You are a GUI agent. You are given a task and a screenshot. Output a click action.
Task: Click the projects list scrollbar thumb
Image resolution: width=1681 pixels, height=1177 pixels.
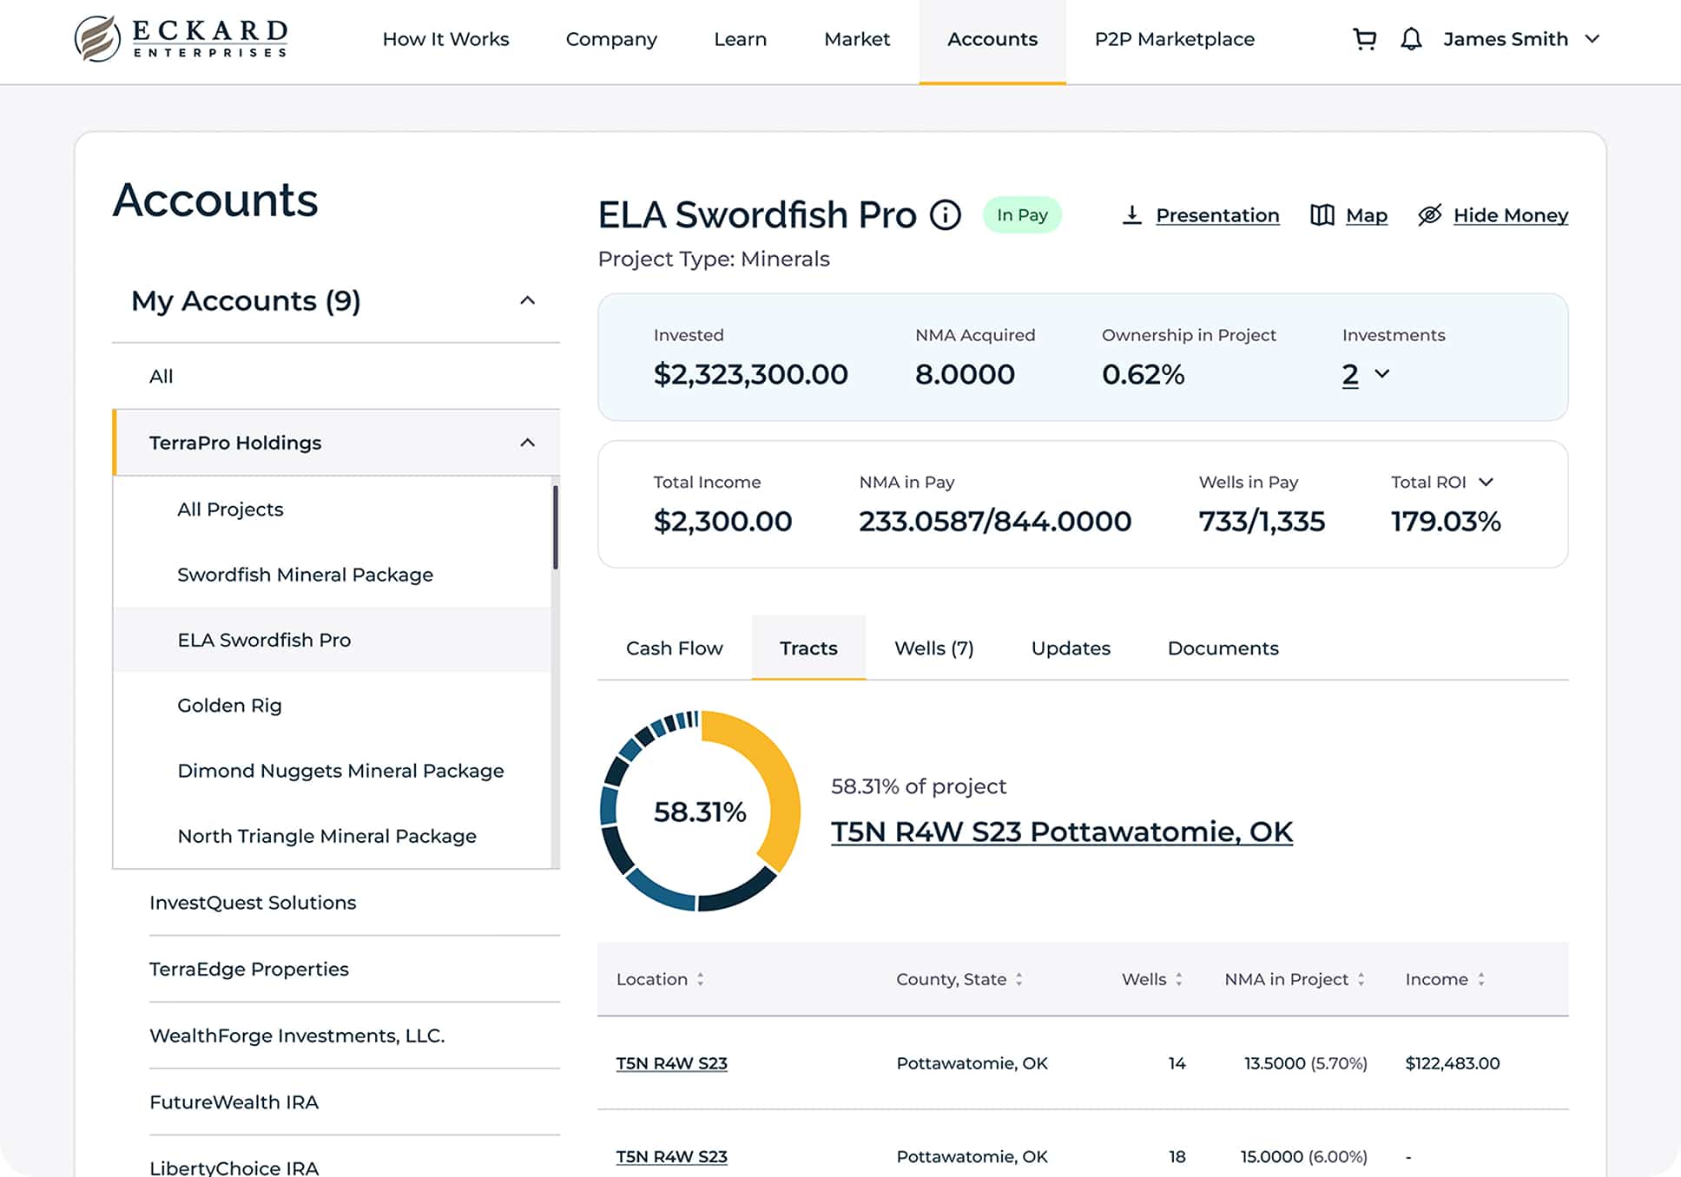tap(556, 528)
